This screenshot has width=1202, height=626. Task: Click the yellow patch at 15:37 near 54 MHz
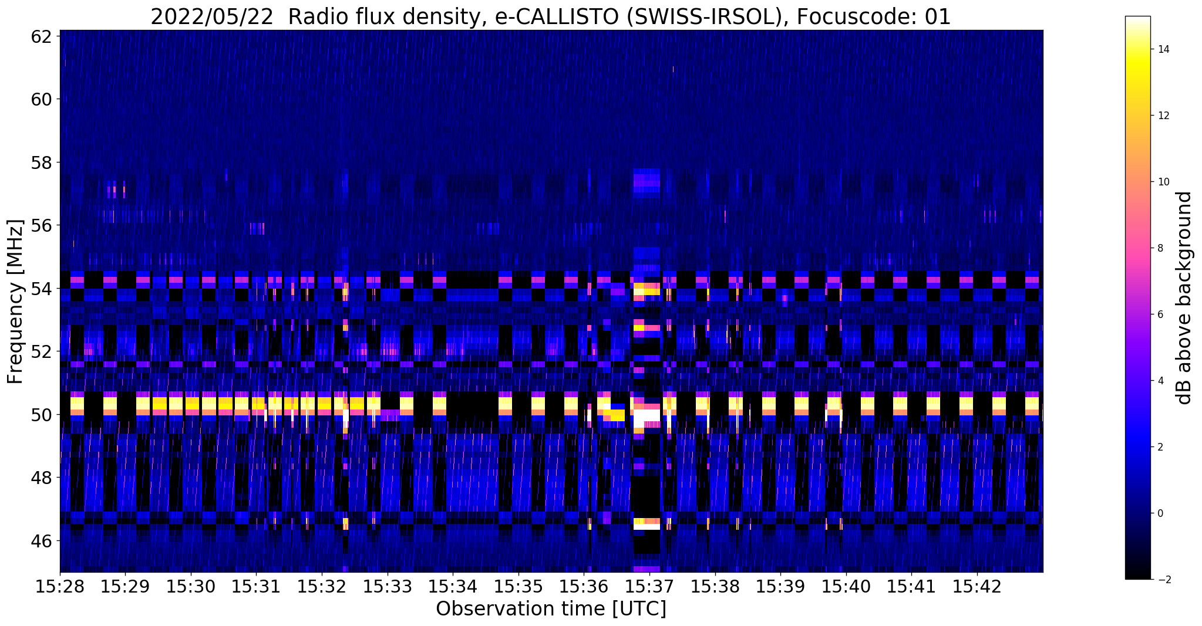647,289
